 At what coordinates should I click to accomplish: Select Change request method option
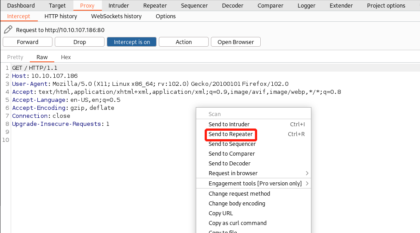[x=239, y=194]
